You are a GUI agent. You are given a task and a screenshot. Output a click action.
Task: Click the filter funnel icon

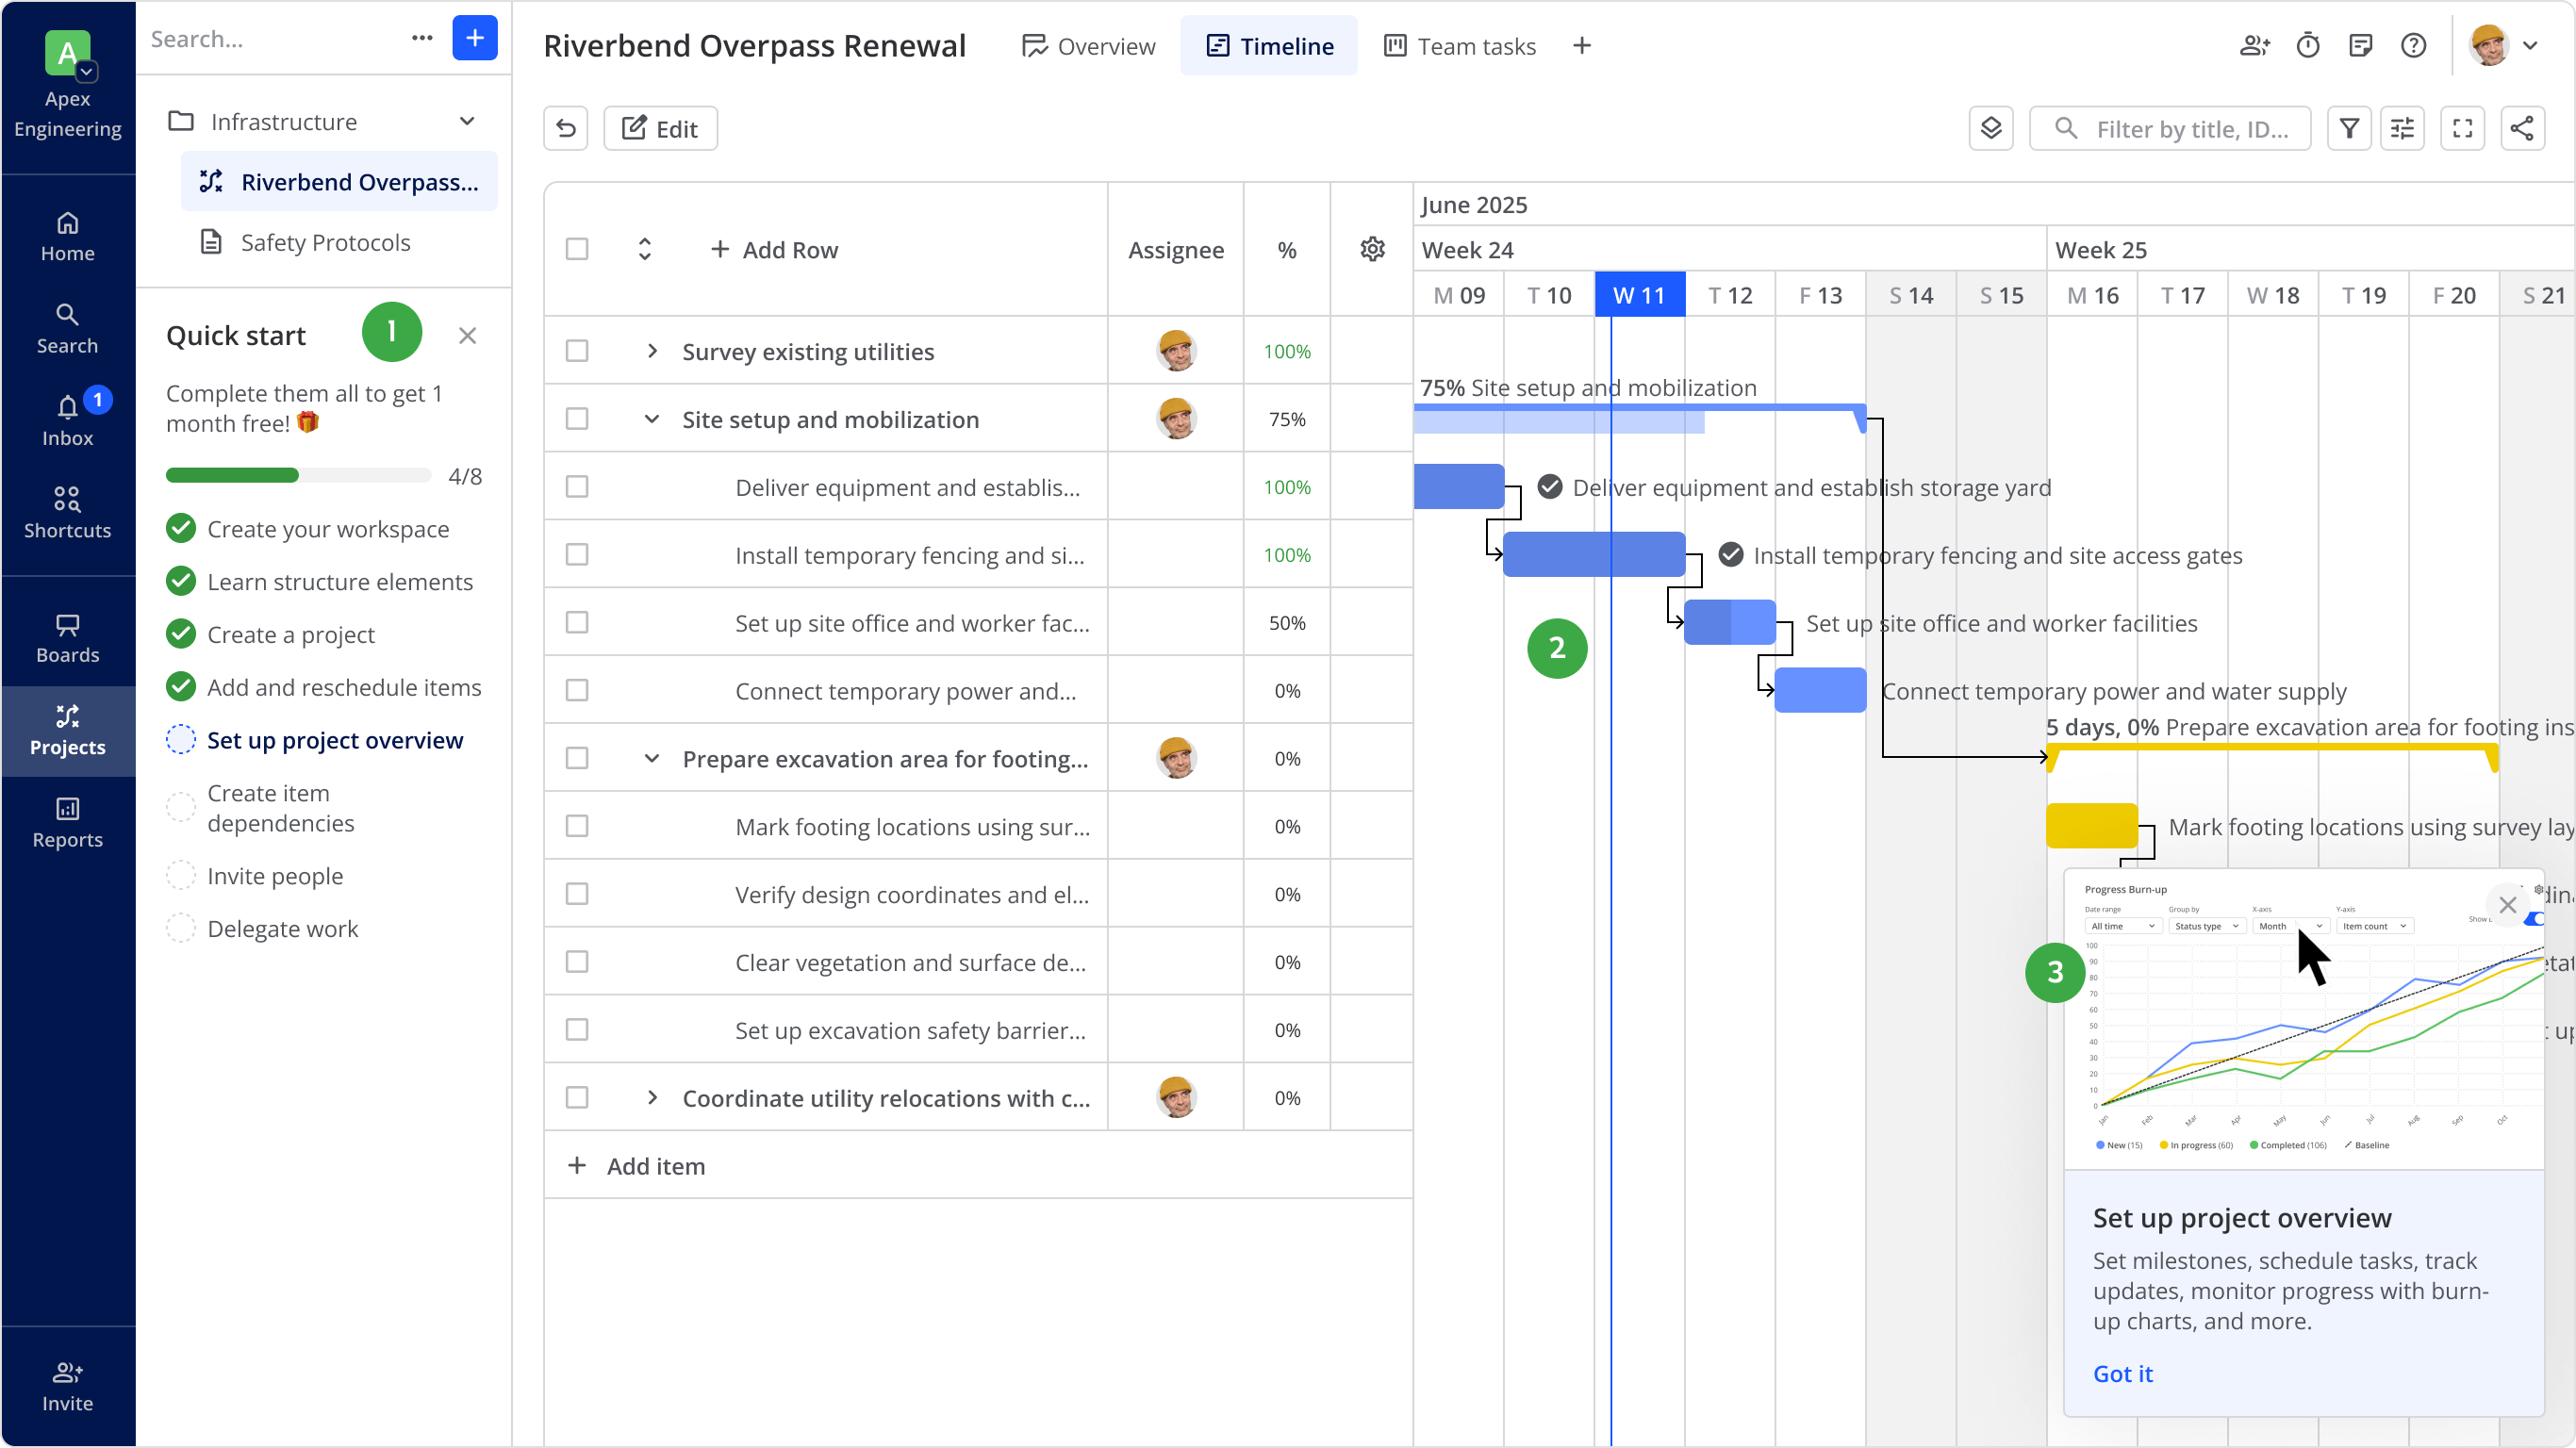pos(2348,128)
